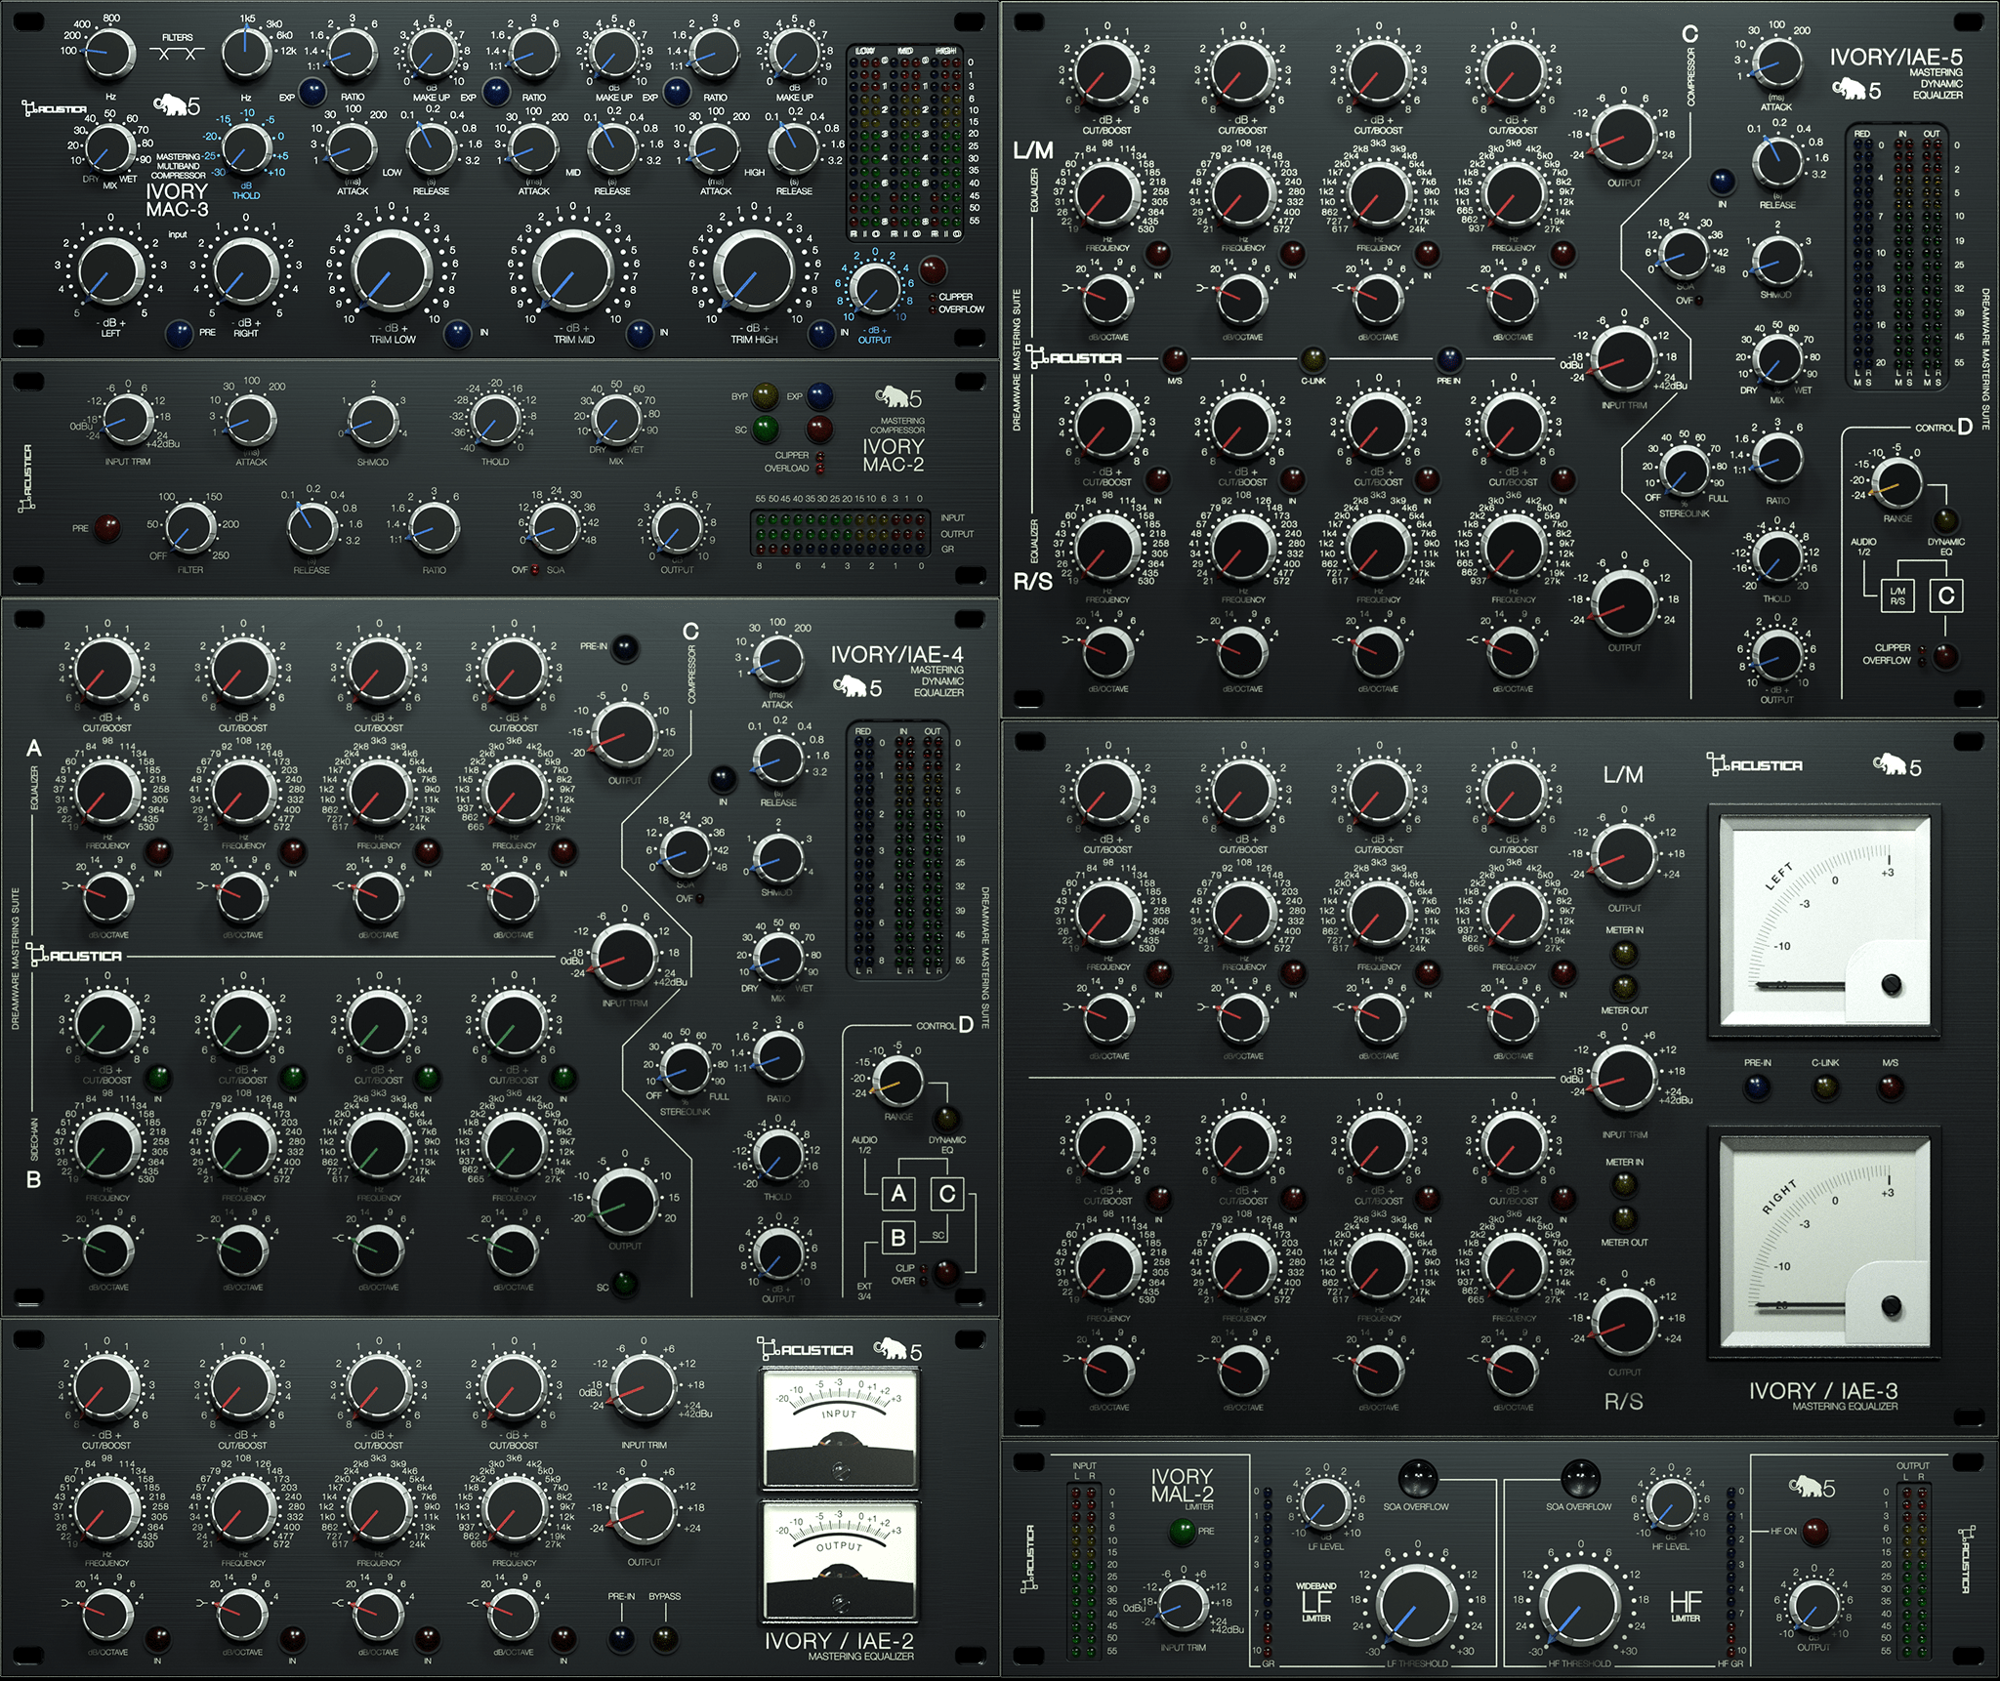The image size is (2000, 1681).
Task: Select routing box B on IAE-4
Action: [x=898, y=1238]
